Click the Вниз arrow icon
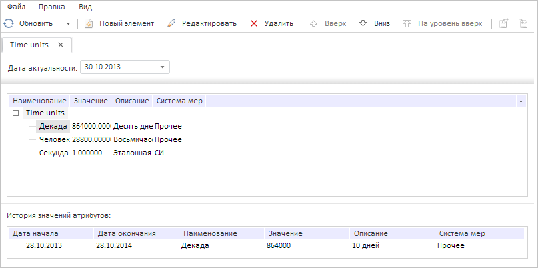Viewport: 538px width, 268px height. [x=363, y=23]
